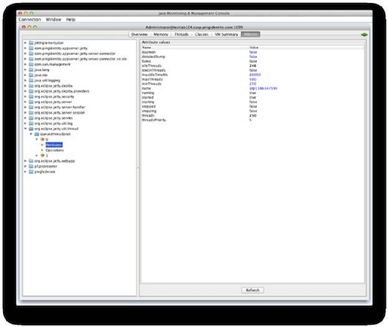Screen dimensions: 388x327
Task: Select the com.sun.management tree label
Action: (52, 64)
